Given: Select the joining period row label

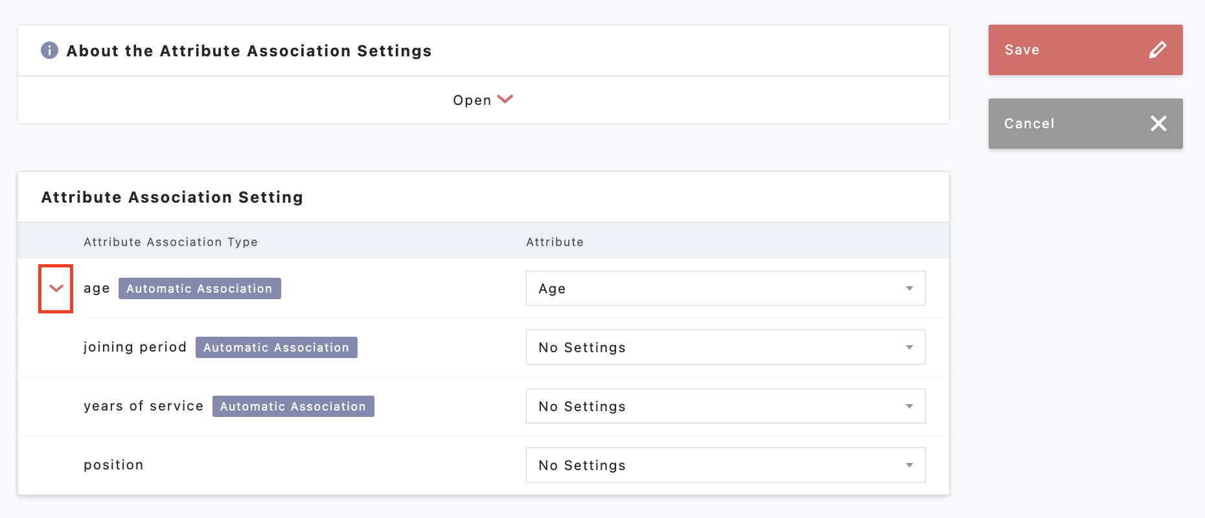Looking at the screenshot, I should pyautogui.click(x=135, y=347).
